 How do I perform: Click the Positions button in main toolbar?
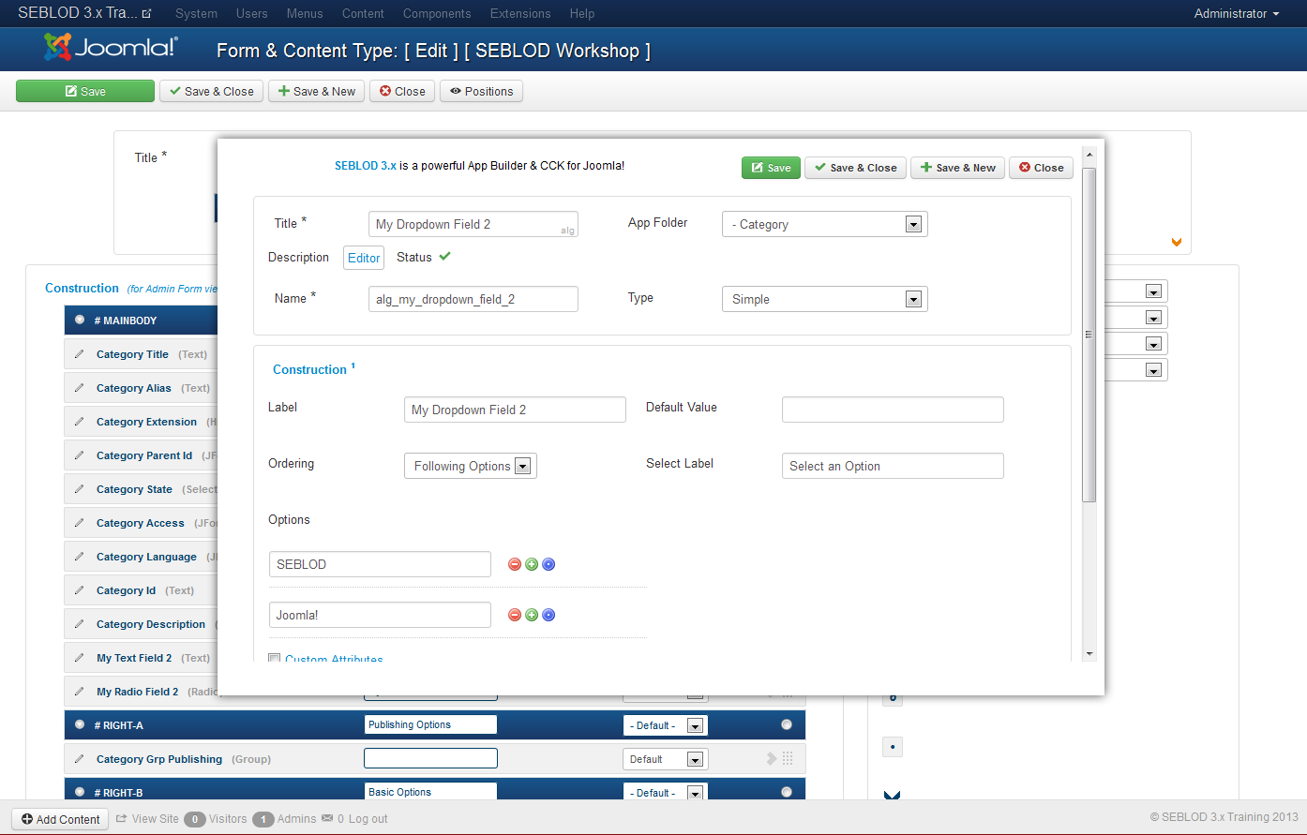[481, 91]
